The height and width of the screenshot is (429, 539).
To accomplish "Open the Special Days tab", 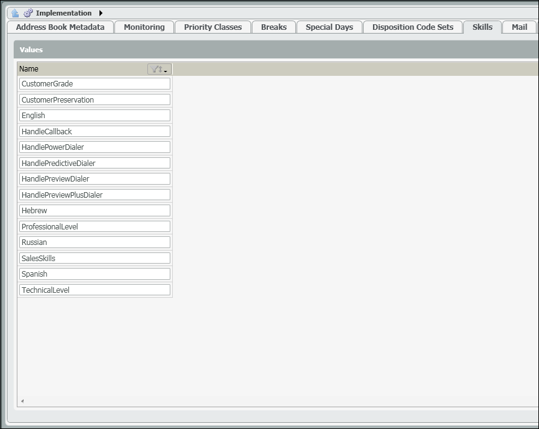I will click(329, 27).
